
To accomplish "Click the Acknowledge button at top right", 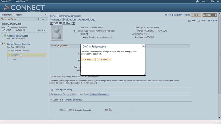I will (210, 15).
